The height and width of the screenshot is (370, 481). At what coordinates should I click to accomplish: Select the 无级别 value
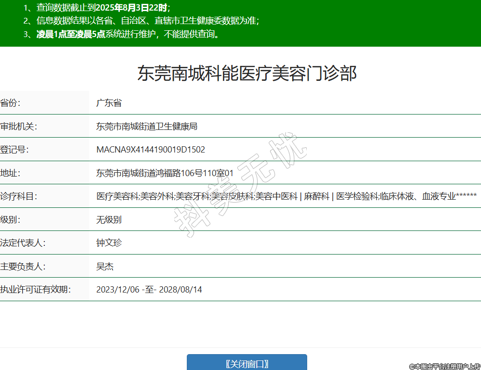tap(109, 220)
